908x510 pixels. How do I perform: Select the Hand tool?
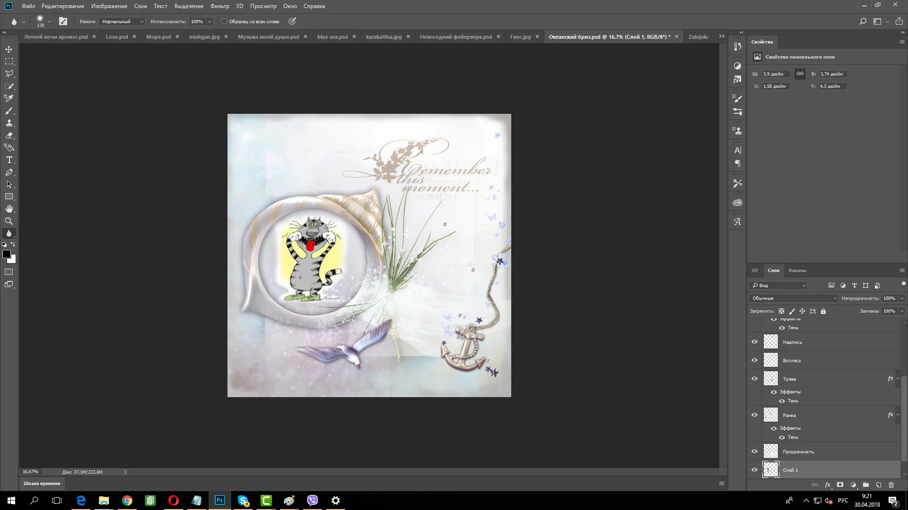9,209
